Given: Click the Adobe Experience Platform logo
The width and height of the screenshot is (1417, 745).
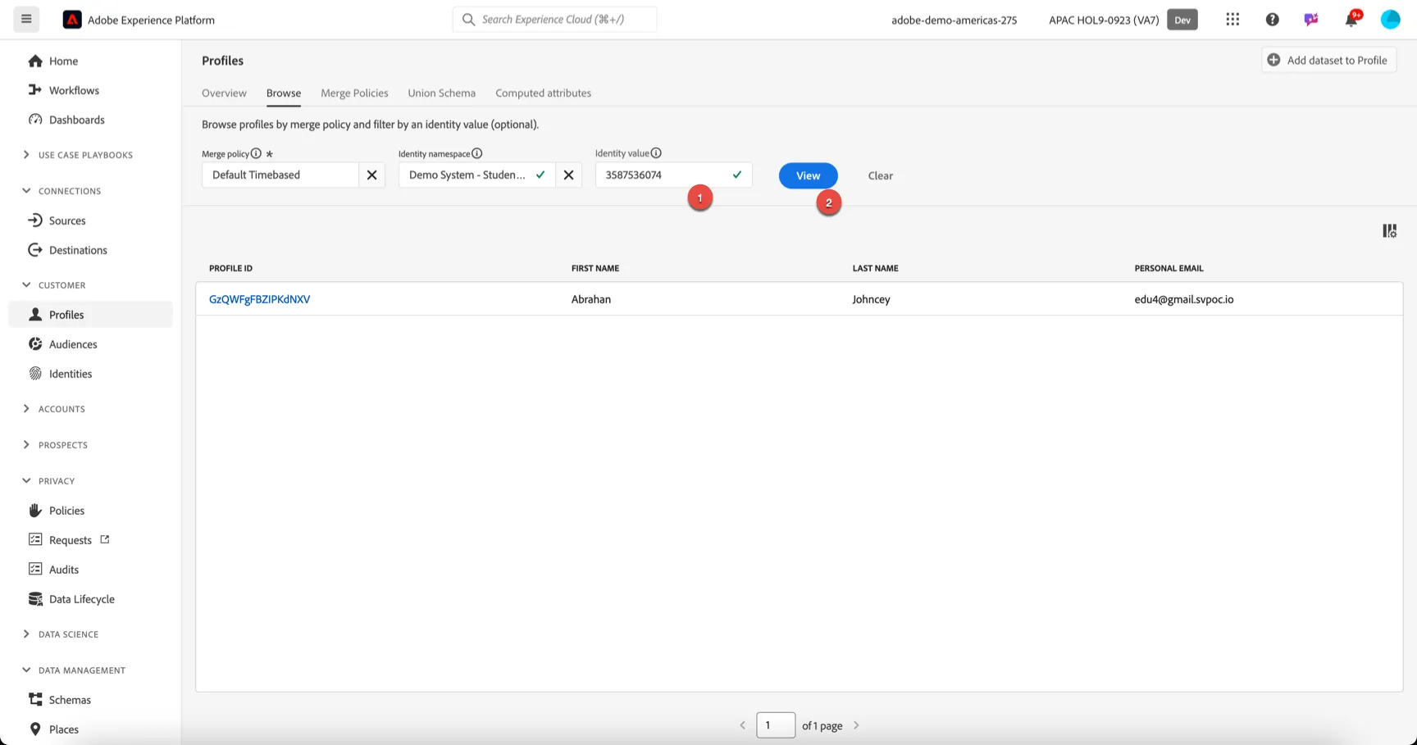Looking at the screenshot, I should coord(72,20).
